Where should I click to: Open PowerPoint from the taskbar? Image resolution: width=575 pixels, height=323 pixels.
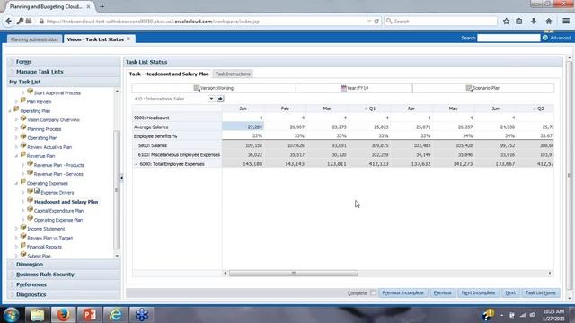coord(90,315)
